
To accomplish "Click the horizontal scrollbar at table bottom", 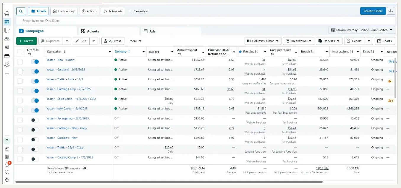I will (x=169, y=182).
